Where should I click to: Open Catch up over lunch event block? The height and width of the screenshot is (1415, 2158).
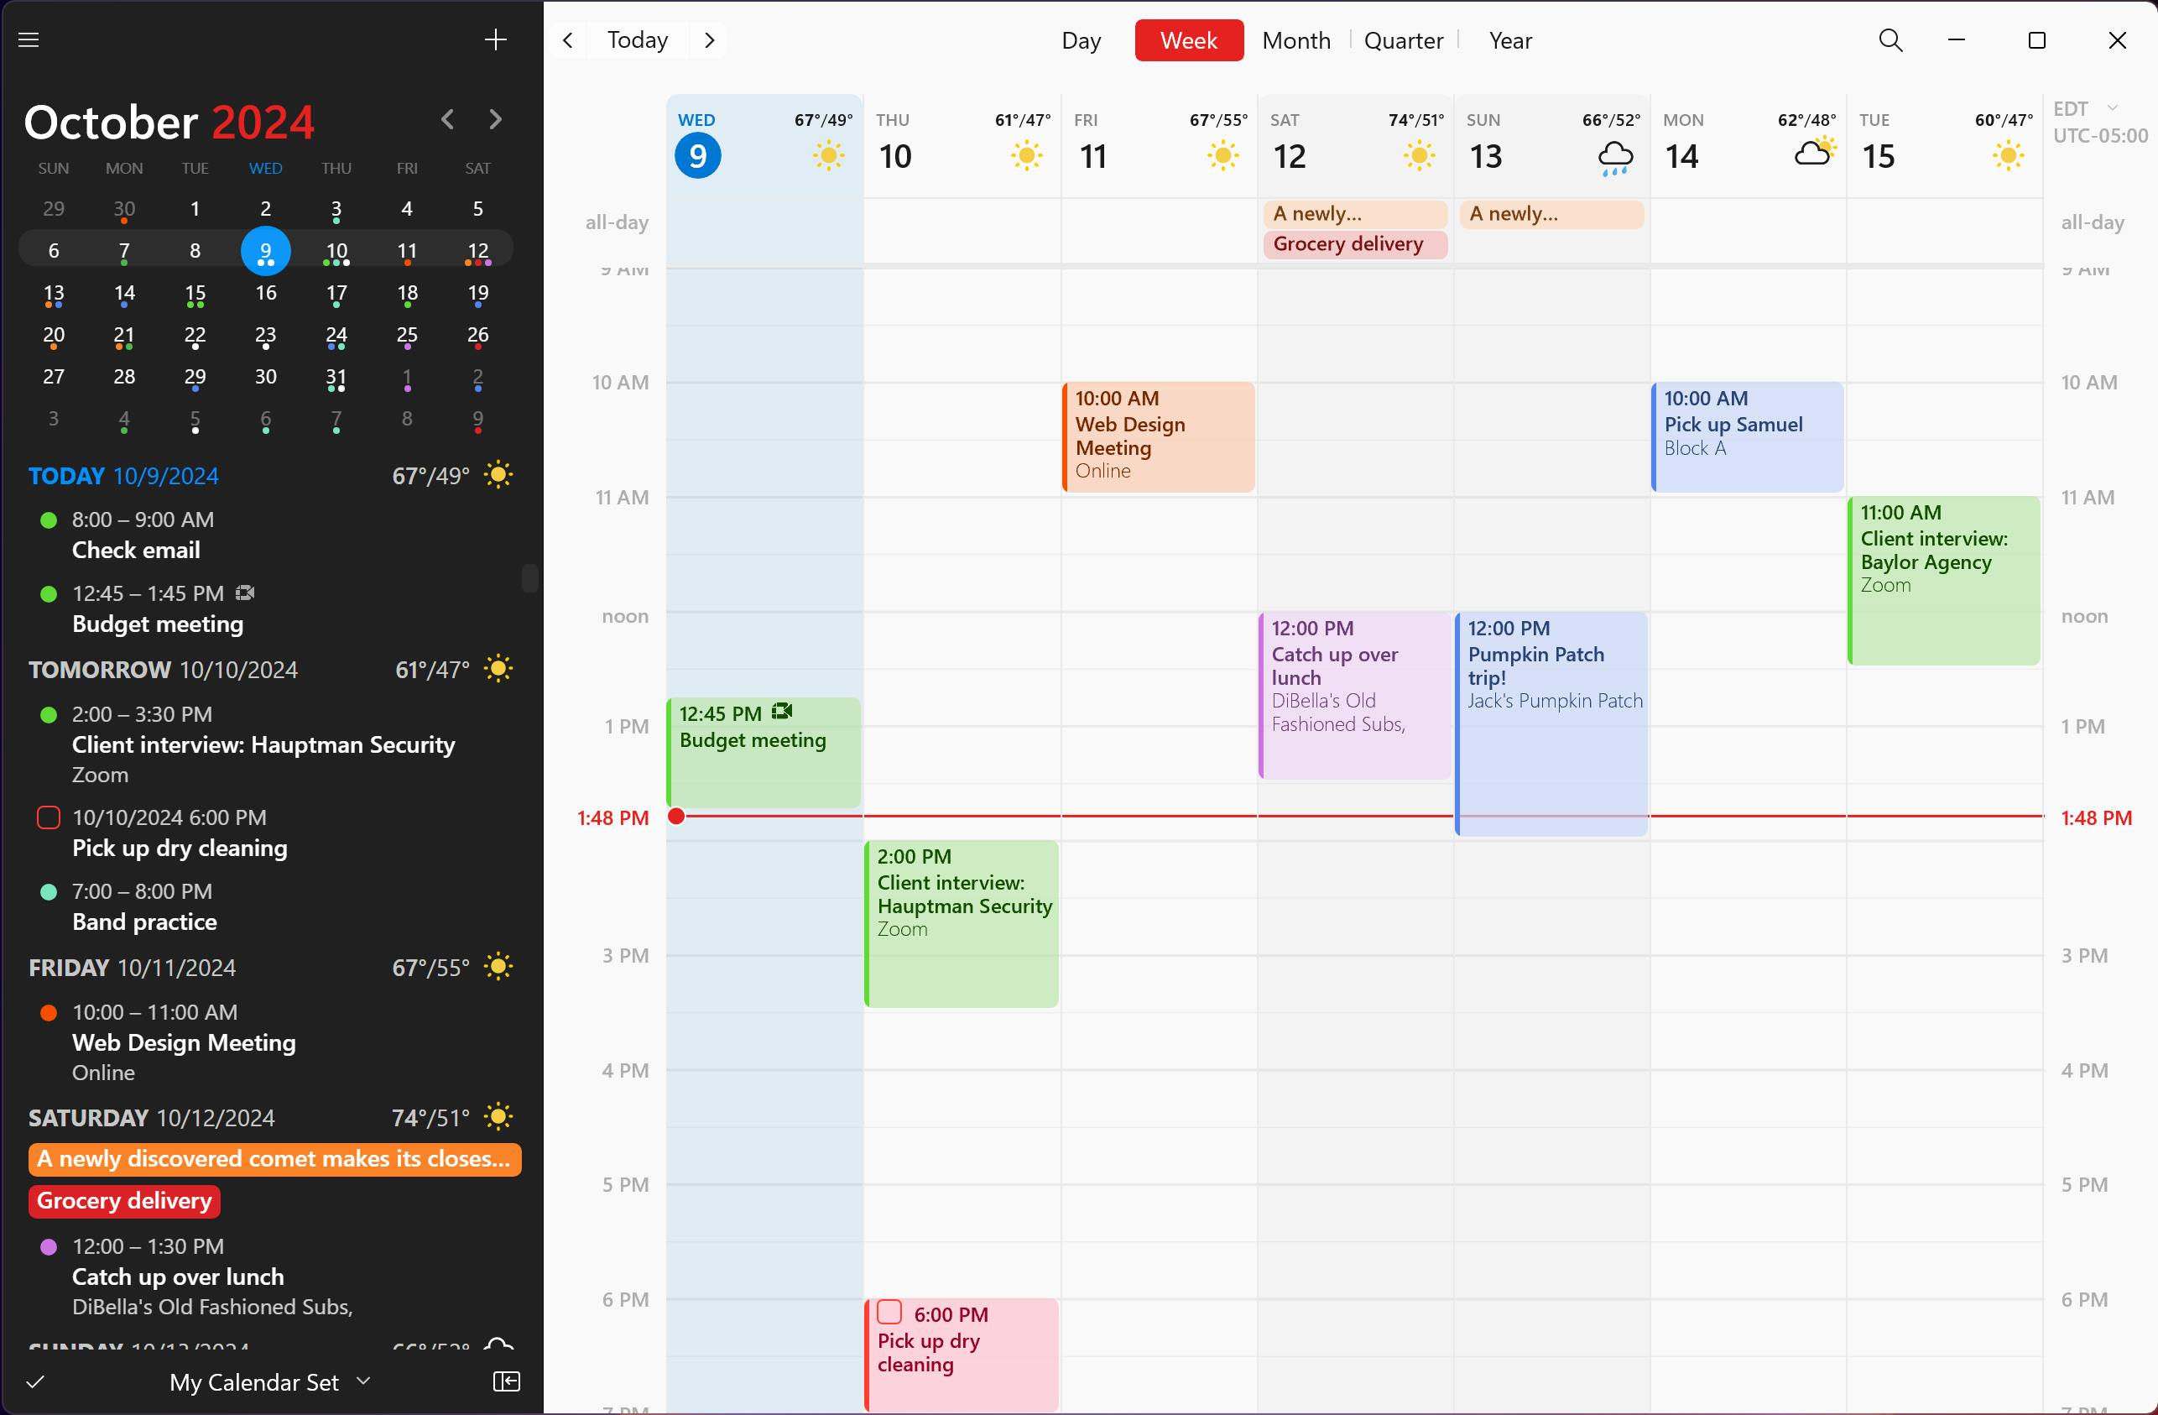tap(1355, 695)
